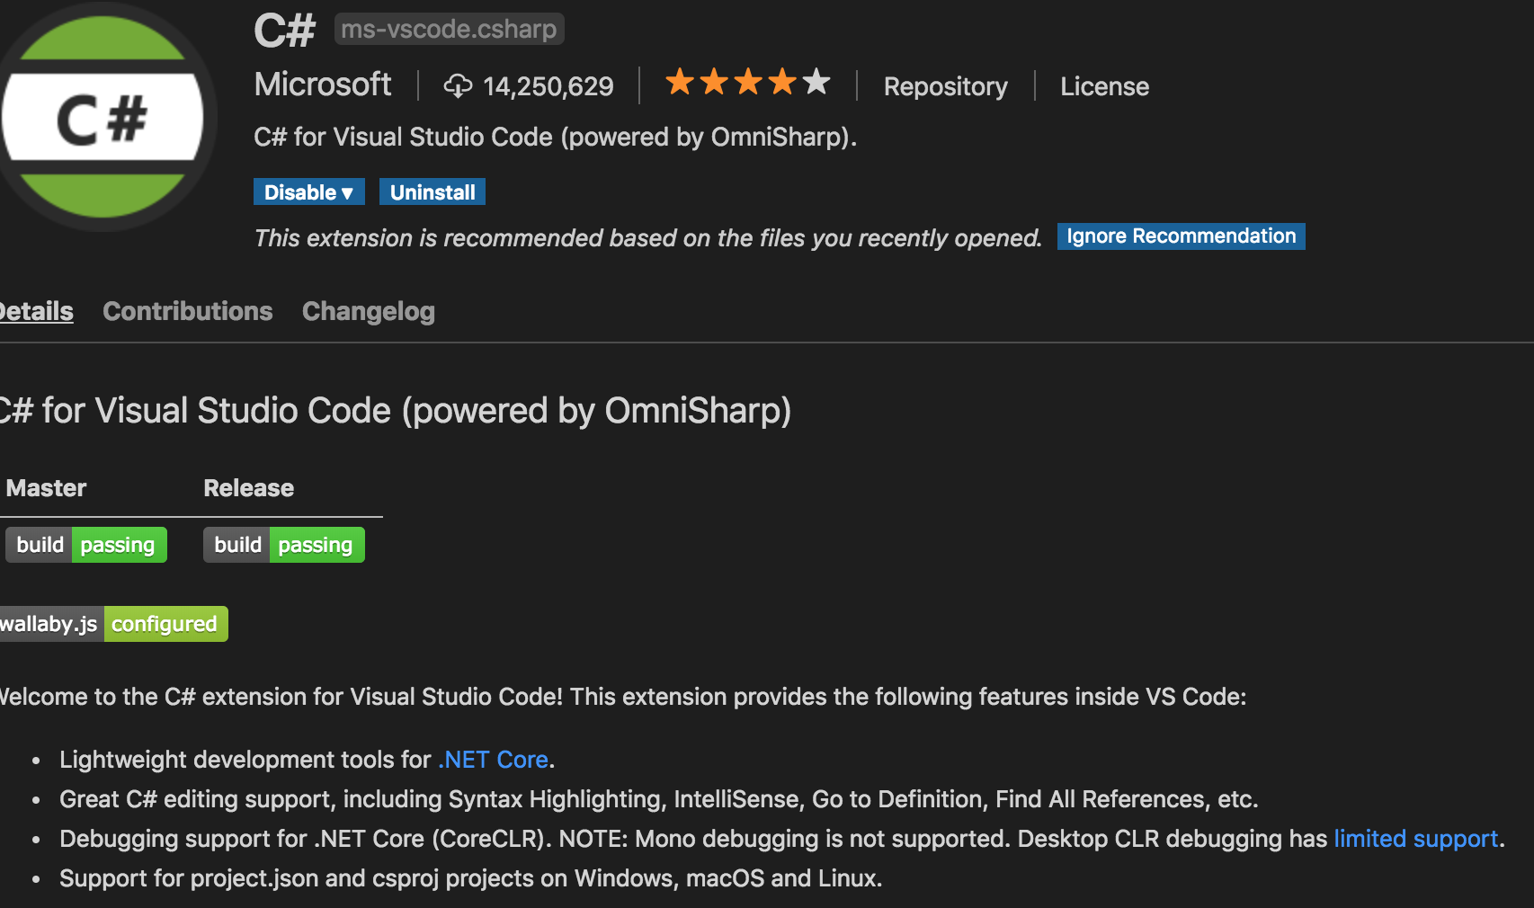Open the .NET Core link
This screenshot has width=1534, height=908.
pyautogui.click(x=494, y=760)
